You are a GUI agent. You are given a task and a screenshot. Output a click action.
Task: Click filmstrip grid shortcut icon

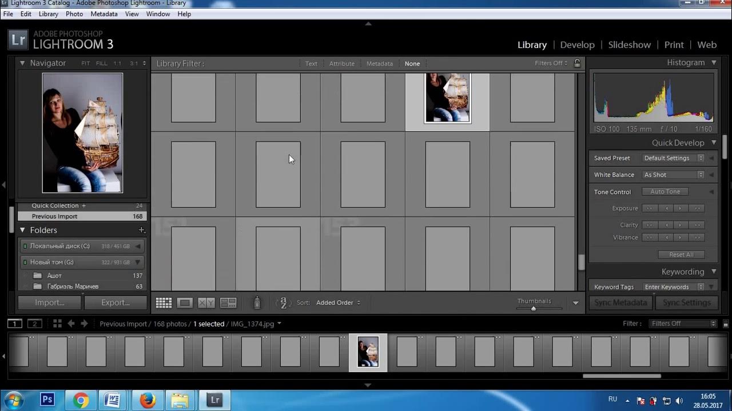[57, 324]
